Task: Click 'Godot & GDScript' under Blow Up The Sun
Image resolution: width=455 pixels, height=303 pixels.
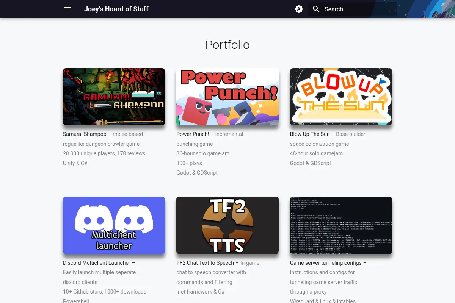Action: pyautogui.click(x=311, y=163)
